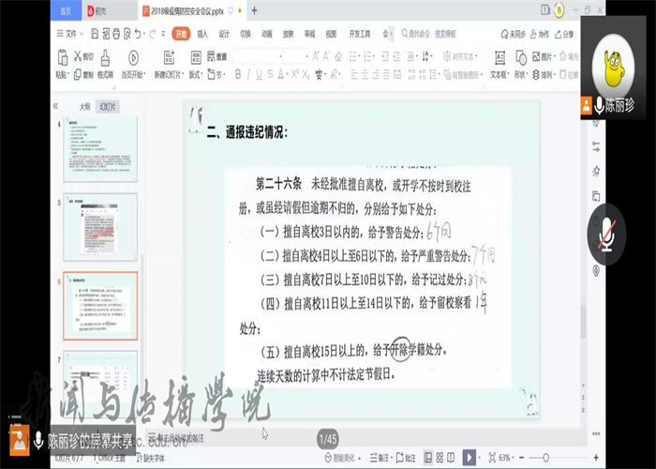Viewport: 656px width, 469px height.
Task: Toggle Strikethrough formatting
Action: tap(270, 74)
